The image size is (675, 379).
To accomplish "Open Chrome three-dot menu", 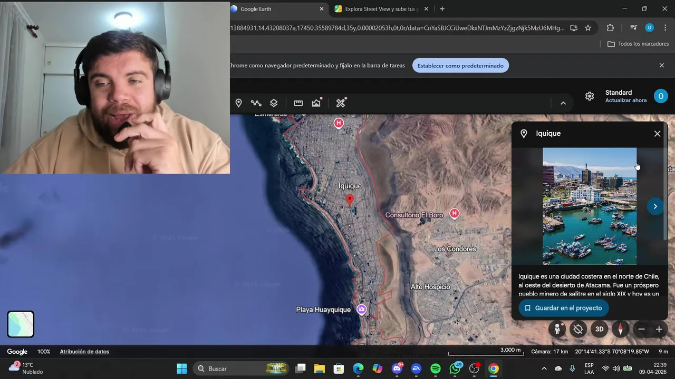I will click(x=665, y=28).
